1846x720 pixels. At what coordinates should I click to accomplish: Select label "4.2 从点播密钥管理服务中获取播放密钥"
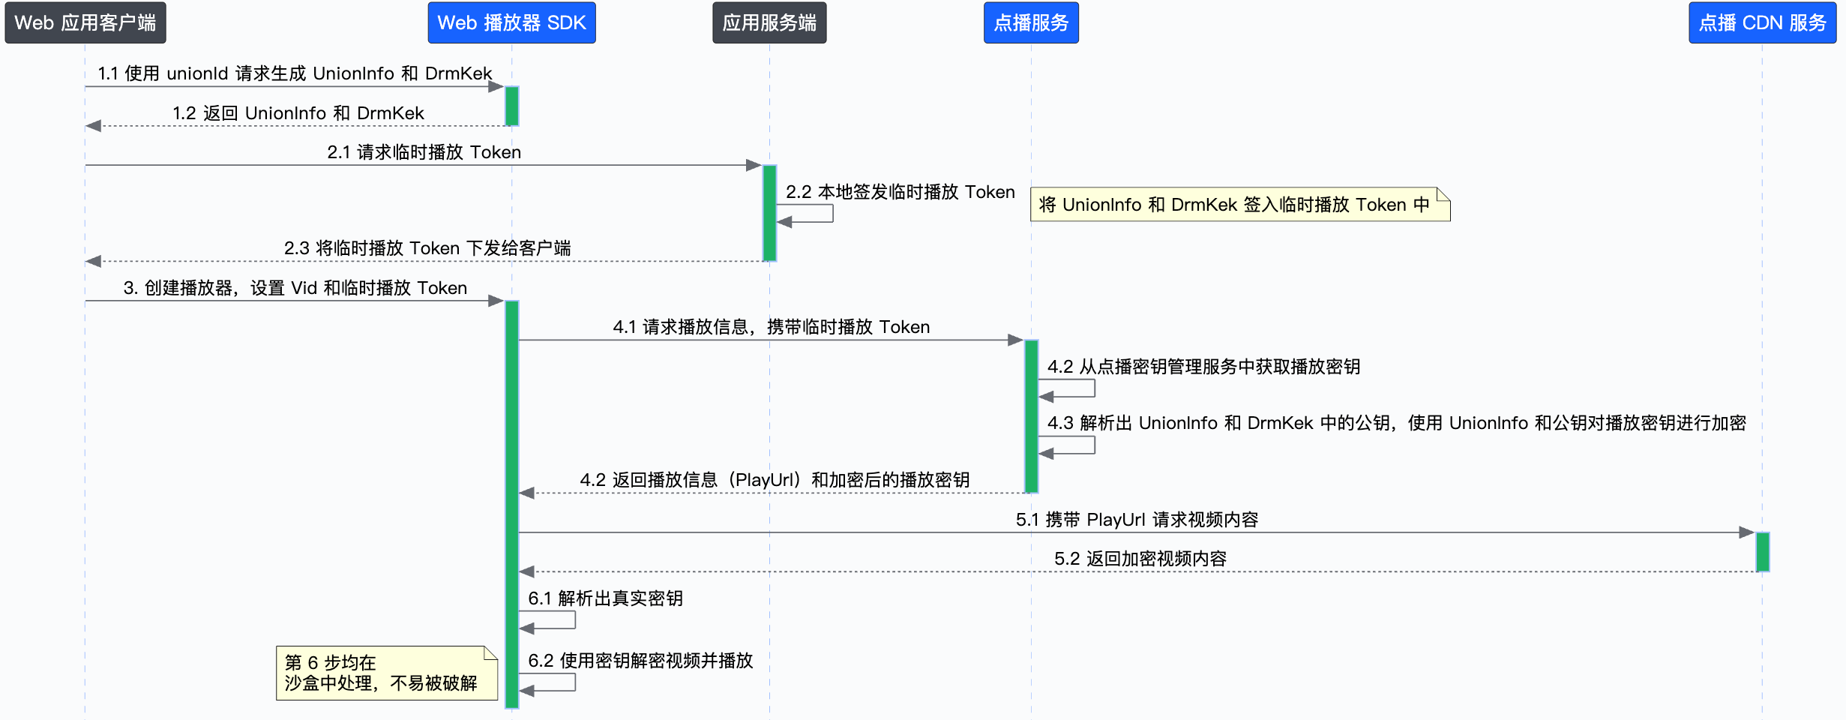(1203, 367)
